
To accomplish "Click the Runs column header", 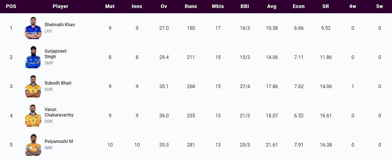I will (x=191, y=6).
